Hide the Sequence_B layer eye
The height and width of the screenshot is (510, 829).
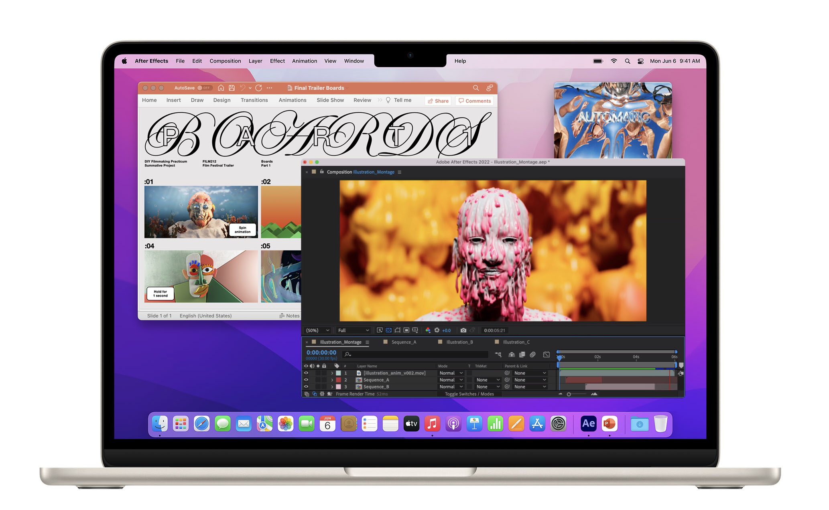pyautogui.click(x=306, y=387)
